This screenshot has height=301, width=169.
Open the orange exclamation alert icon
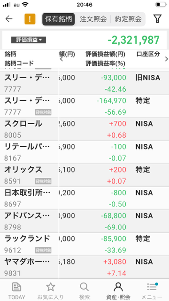point(30,19)
